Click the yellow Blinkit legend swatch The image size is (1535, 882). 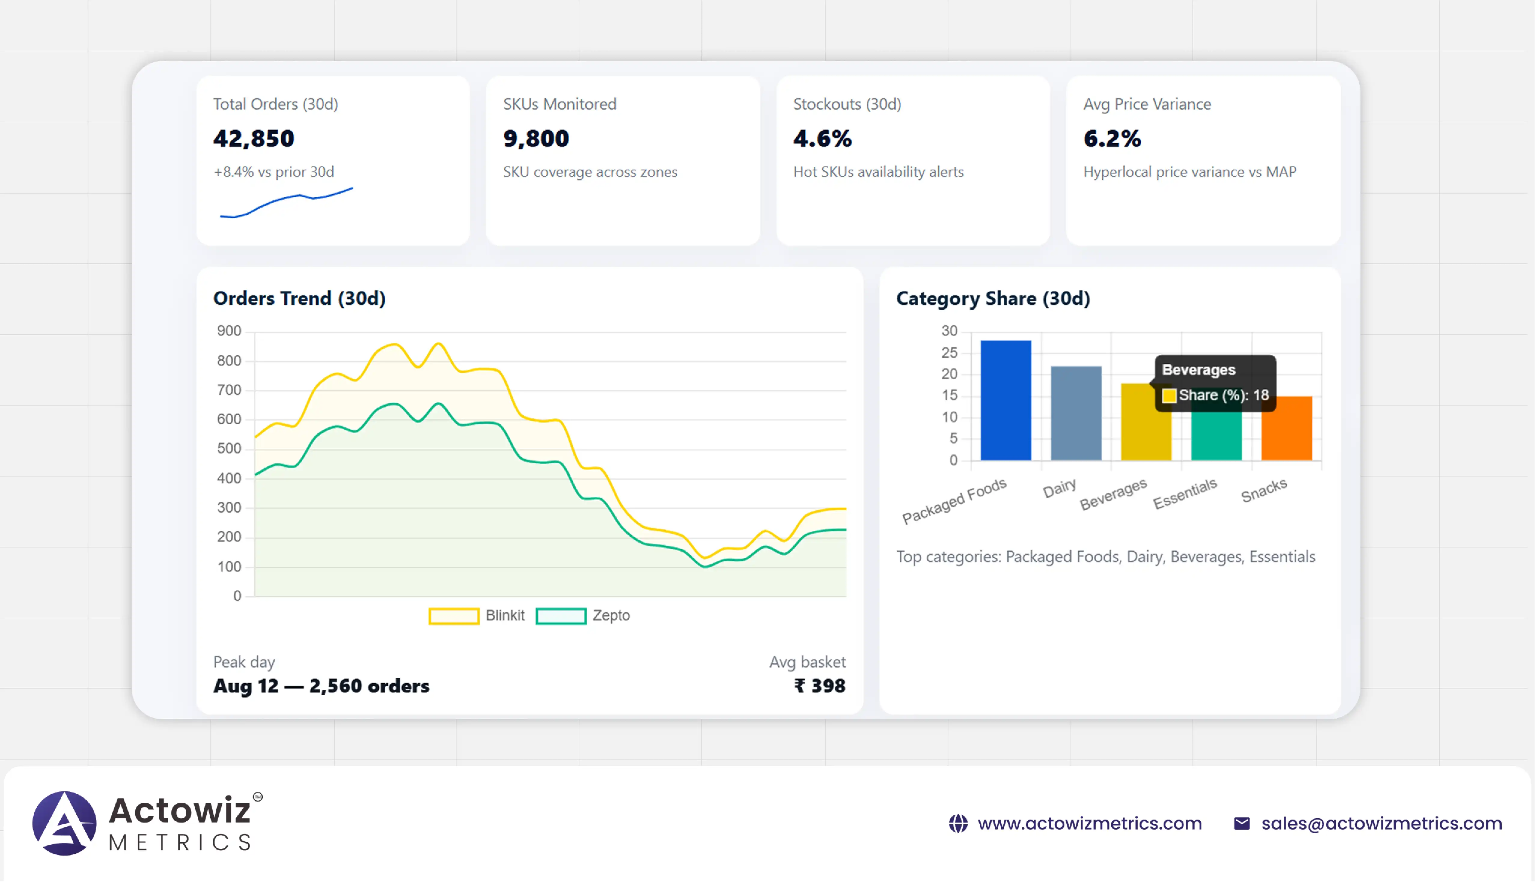(453, 616)
